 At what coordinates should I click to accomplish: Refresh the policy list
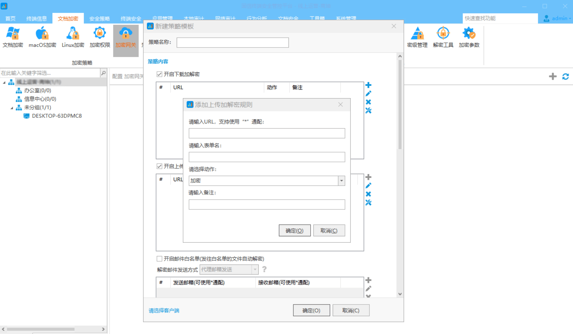point(566,76)
